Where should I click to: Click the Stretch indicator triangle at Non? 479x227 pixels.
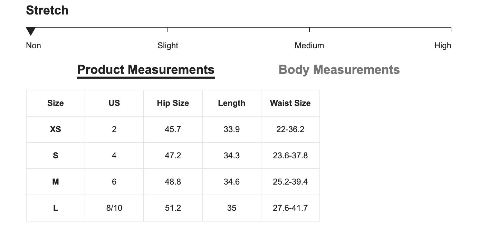click(x=31, y=31)
